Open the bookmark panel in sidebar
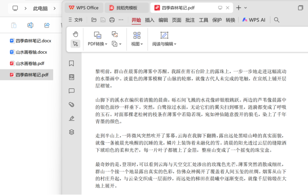This screenshot has width=308, height=195. pos(71,63)
